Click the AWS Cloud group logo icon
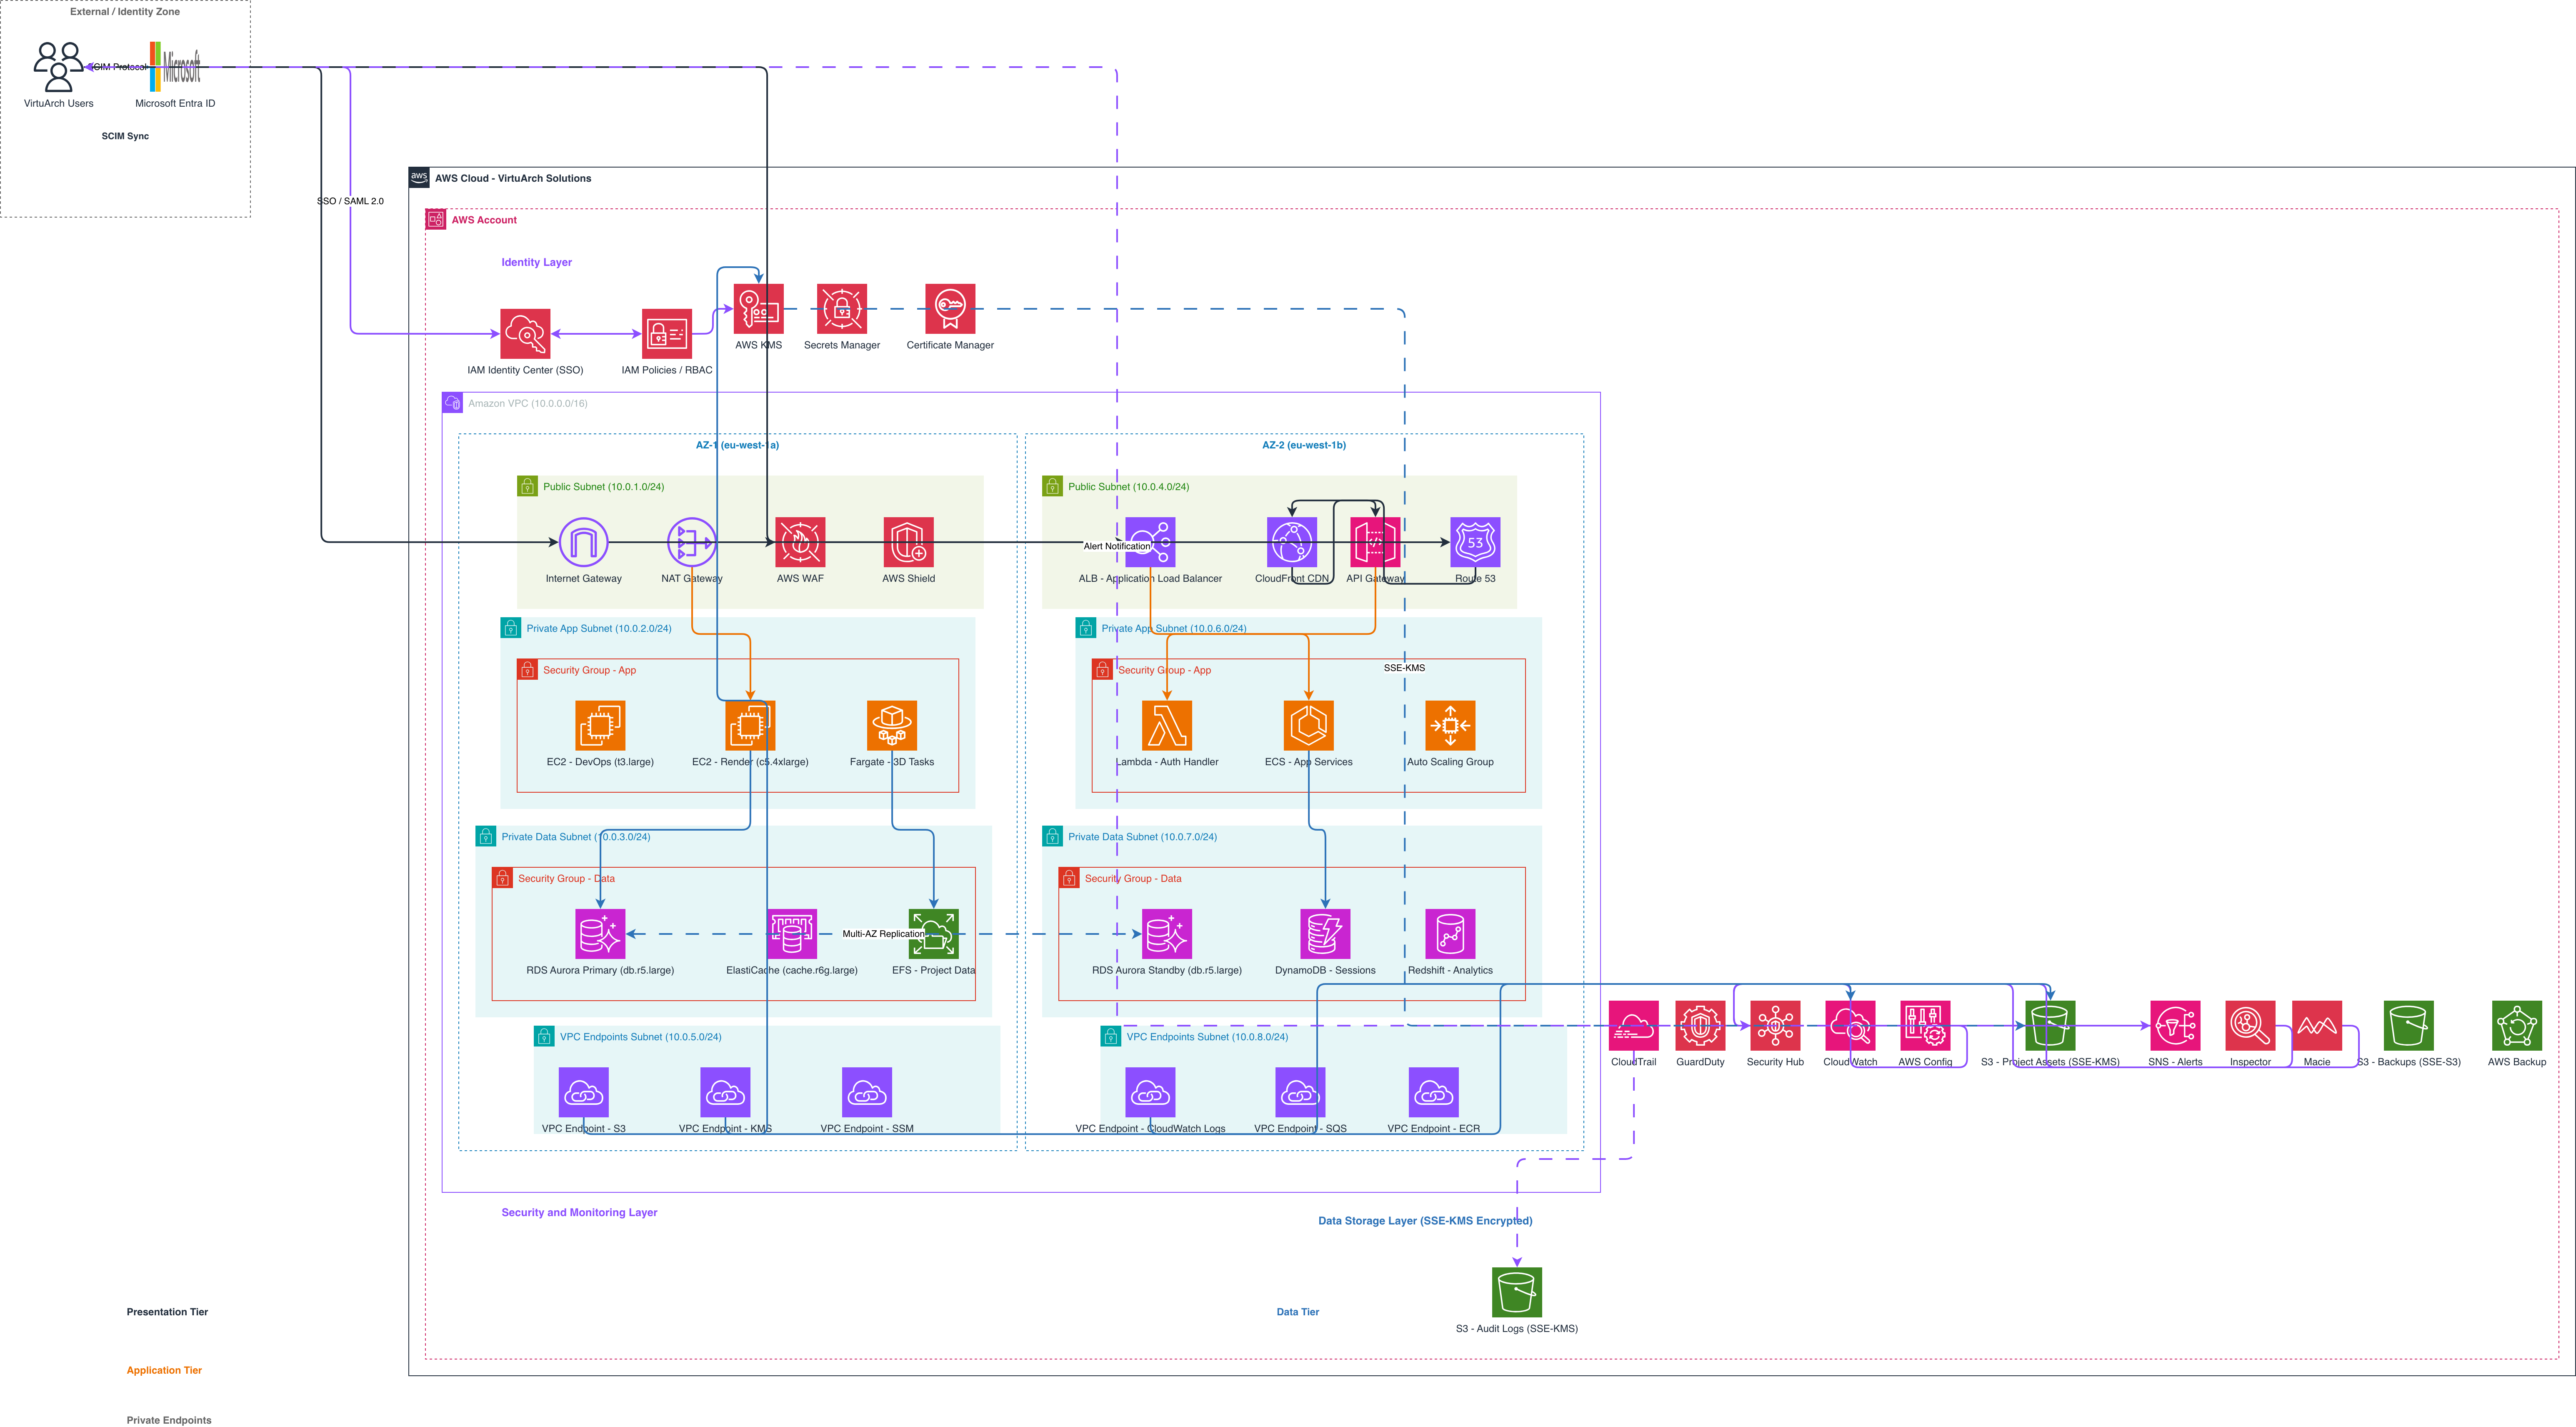 (419, 177)
